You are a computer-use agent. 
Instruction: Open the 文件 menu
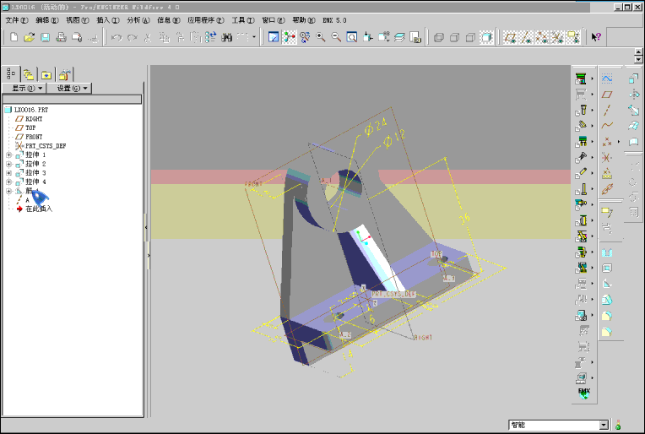(17, 20)
